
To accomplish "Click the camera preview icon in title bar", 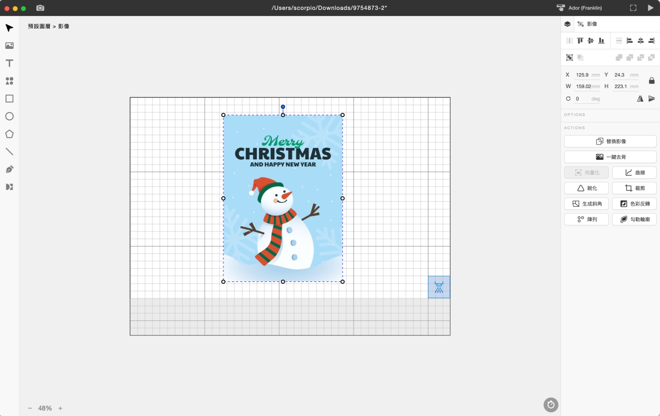I will tap(40, 8).
